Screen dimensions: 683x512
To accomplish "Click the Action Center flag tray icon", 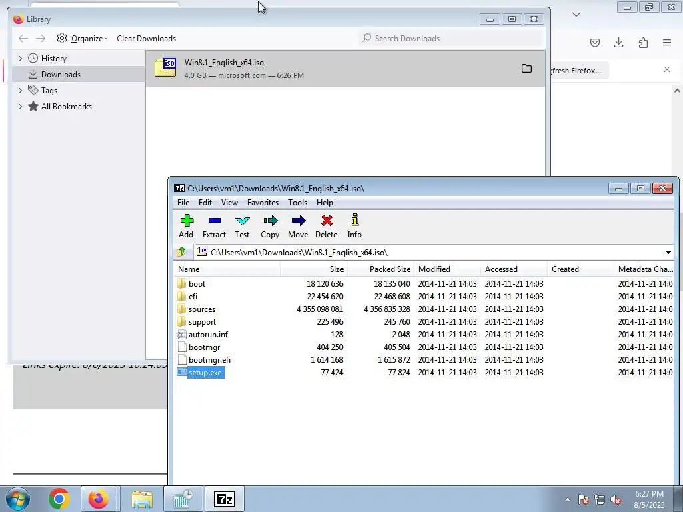I will click(583, 499).
